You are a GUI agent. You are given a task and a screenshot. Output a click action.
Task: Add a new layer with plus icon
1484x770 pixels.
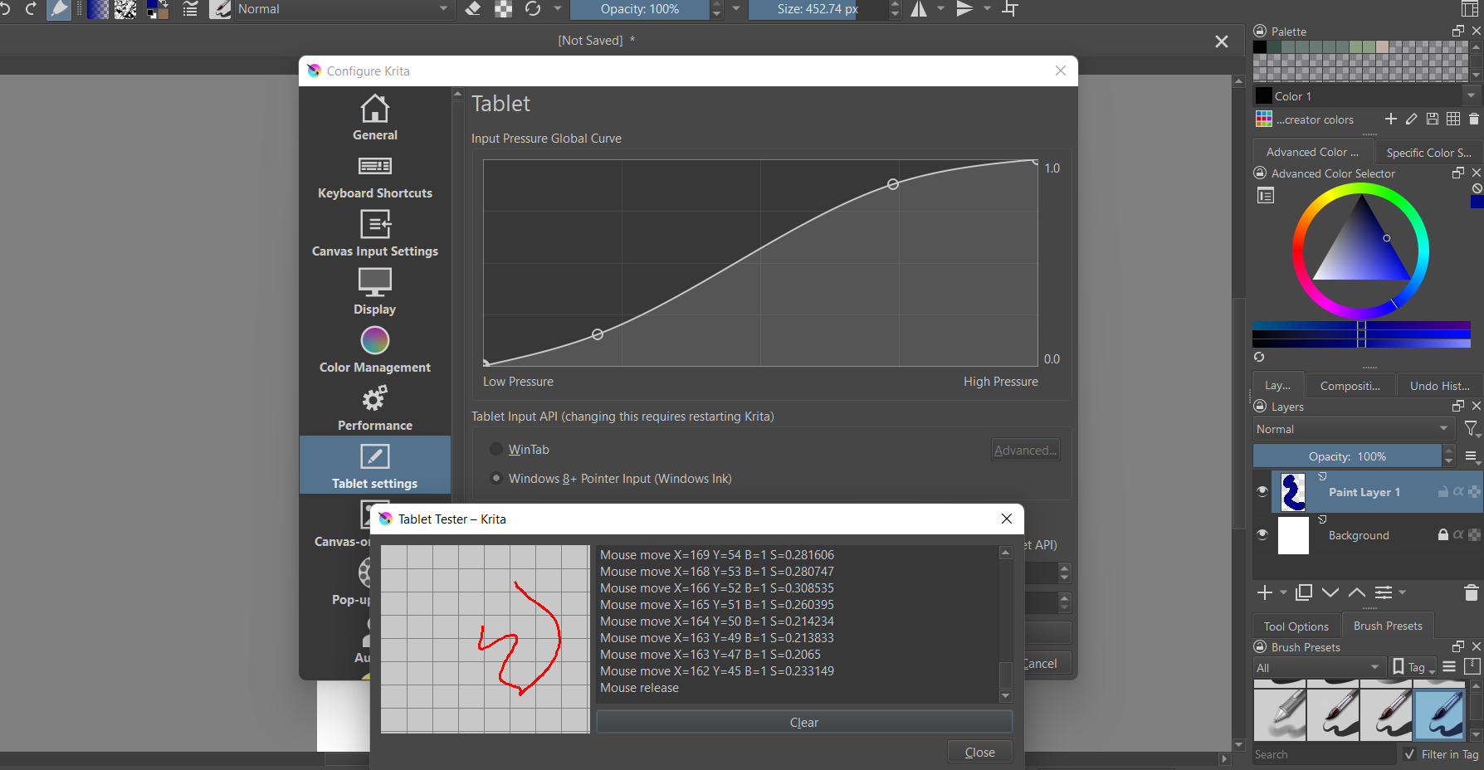1265,592
